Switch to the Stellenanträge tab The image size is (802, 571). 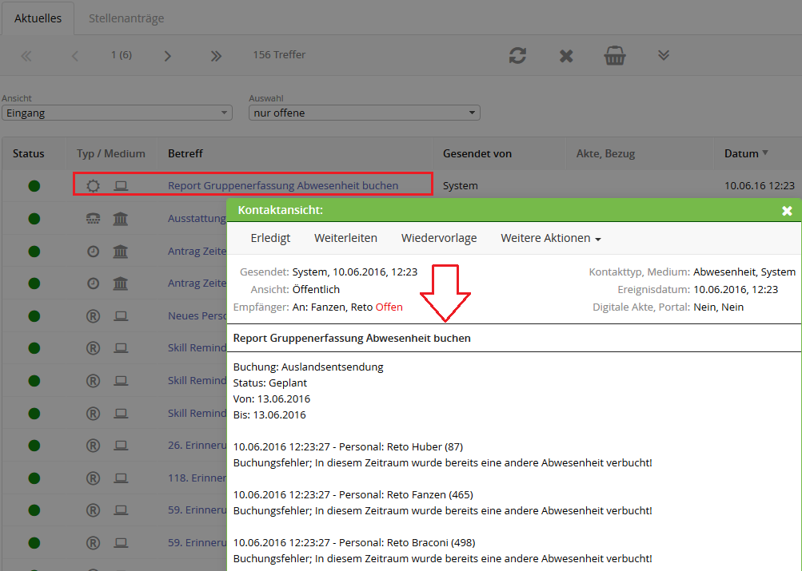126,18
